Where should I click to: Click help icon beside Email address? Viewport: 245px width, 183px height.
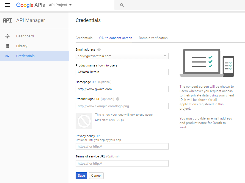pyautogui.click(x=99, y=50)
